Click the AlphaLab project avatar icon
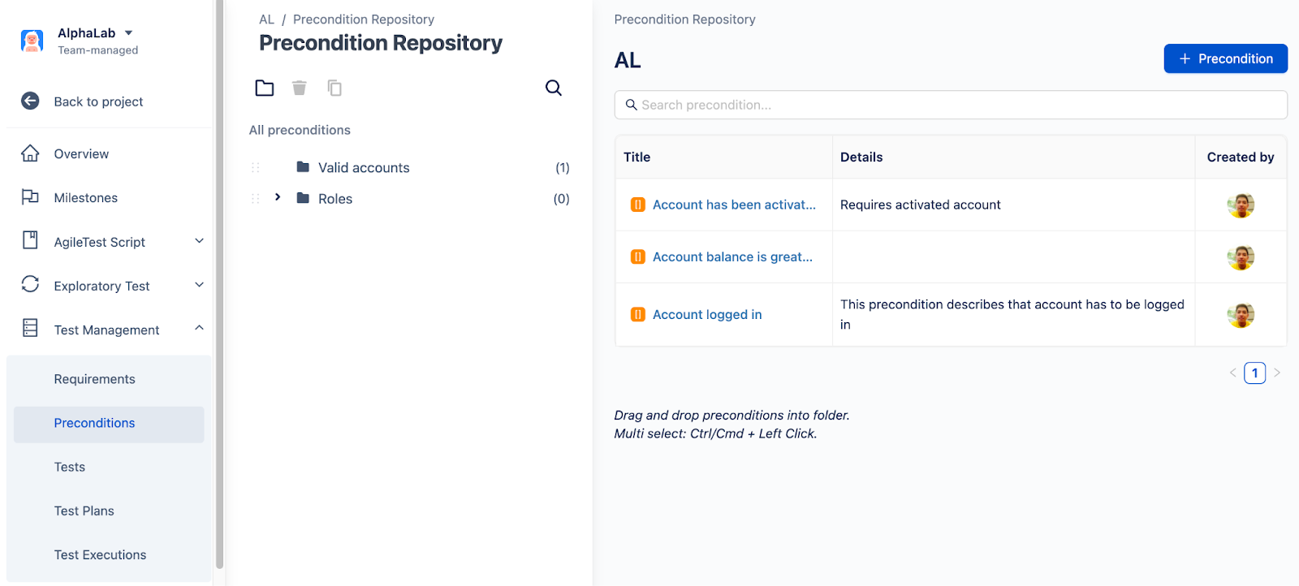 pyautogui.click(x=32, y=41)
